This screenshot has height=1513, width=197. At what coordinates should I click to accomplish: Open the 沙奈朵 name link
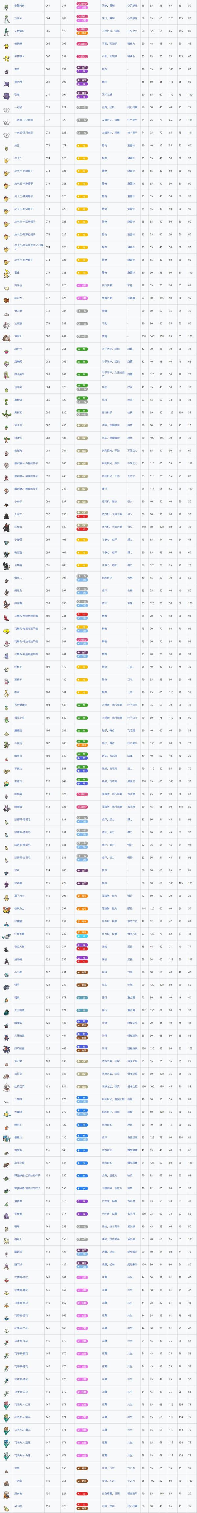tap(18, 18)
